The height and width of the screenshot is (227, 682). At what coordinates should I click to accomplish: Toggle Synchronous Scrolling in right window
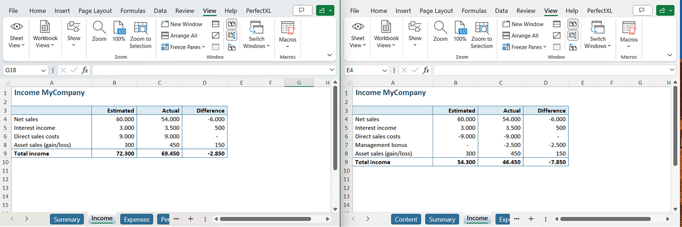[x=573, y=35]
